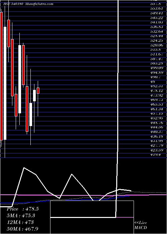Click the 532.64 price axis label
Screen dimensions: 167x234
(157, 31)
